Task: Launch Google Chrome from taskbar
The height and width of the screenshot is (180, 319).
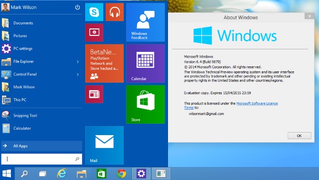Action: (121, 174)
